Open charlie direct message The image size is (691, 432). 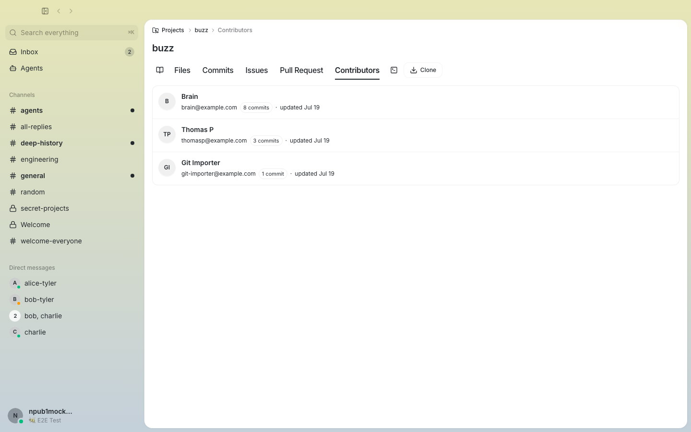(x=71, y=332)
